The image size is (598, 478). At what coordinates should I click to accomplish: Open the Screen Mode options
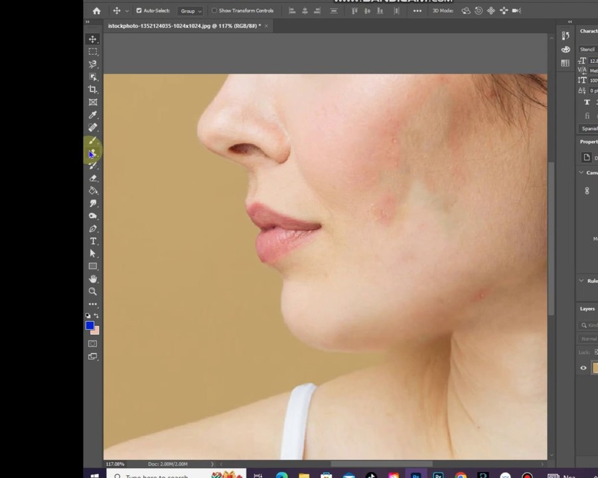93,357
